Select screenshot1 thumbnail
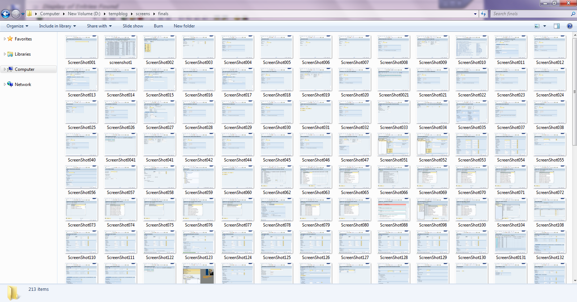Viewport: 577px width, 302px height. point(121,47)
